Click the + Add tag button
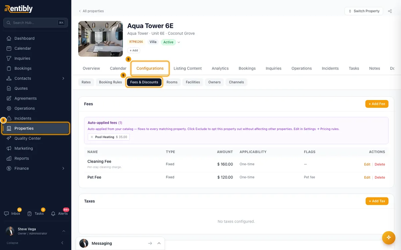Screen dimensions: 401x250 pos(134,51)
